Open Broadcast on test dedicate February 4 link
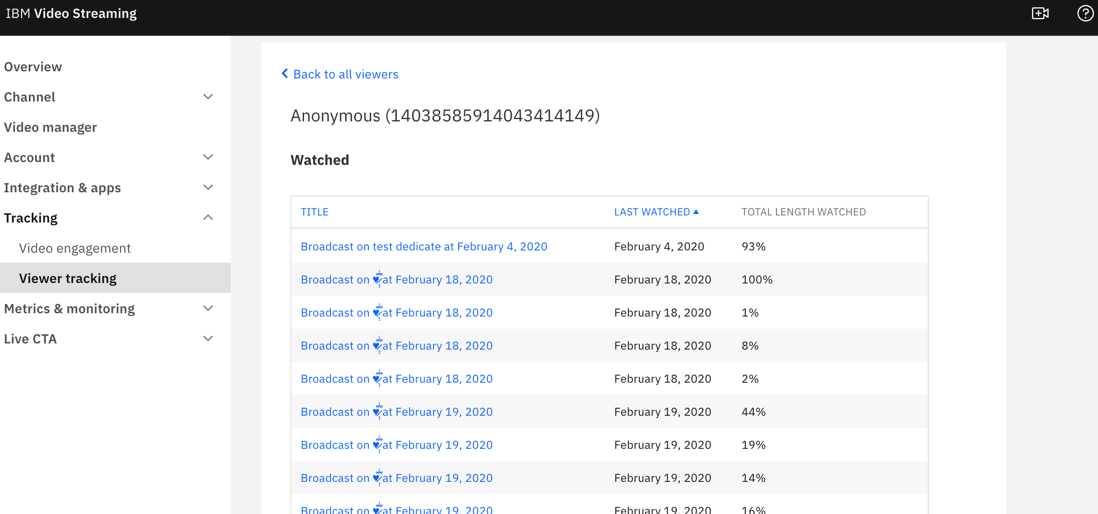Viewport: 1098px width, 514px height. pos(424,247)
